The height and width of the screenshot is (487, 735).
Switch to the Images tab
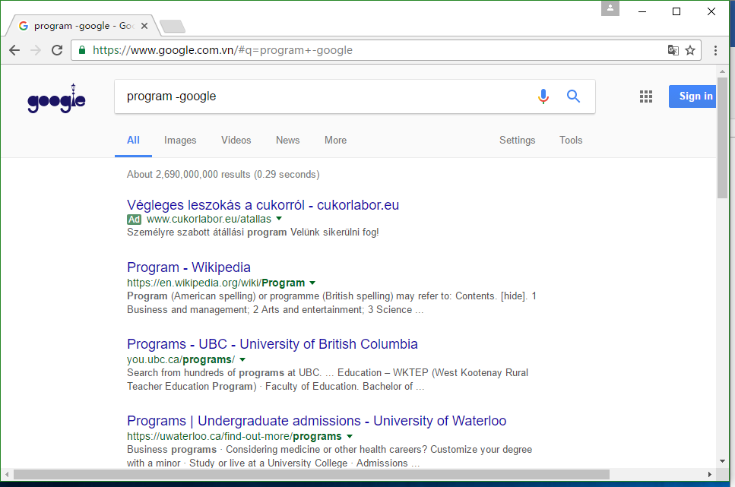180,140
